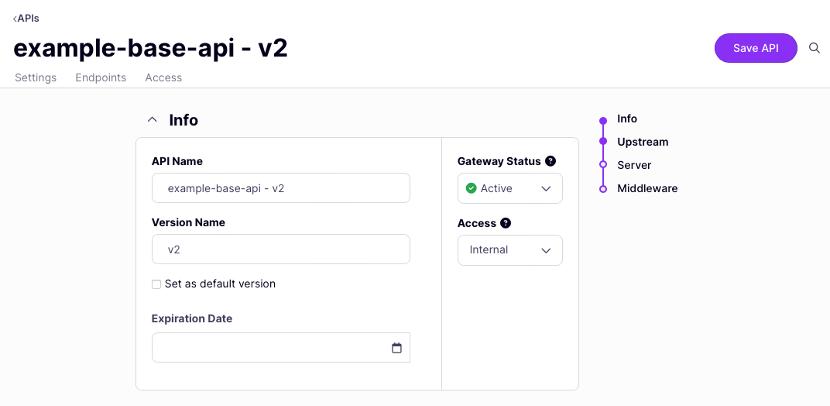Open the Access Internal dropdown
The height and width of the screenshot is (406, 830).
[x=510, y=250]
